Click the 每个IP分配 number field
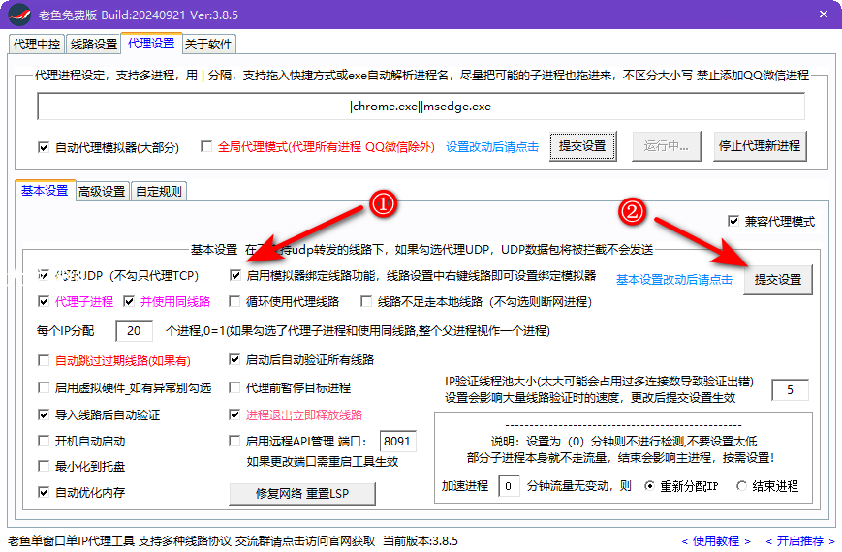This screenshot has height=552, width=842. pos(134,331)
